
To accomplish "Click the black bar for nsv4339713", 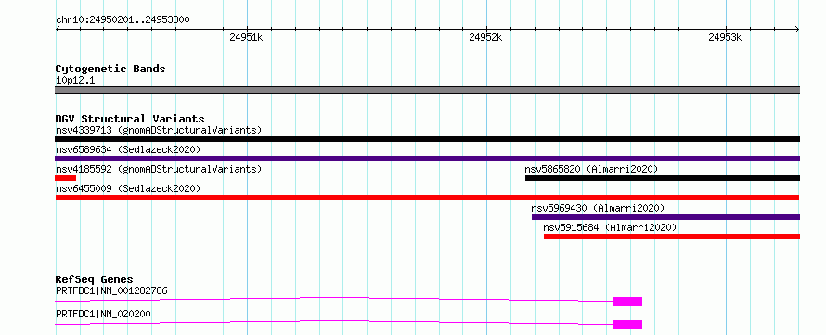I will point(427,139).
